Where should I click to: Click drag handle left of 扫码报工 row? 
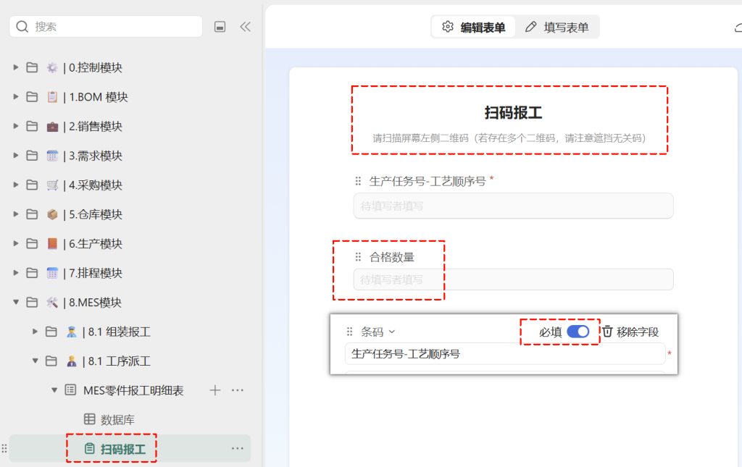pos(4,449)
